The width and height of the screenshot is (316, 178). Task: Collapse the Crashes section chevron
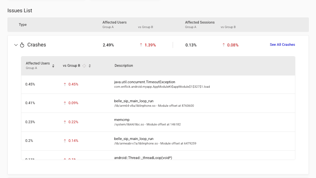coord(16,45)
